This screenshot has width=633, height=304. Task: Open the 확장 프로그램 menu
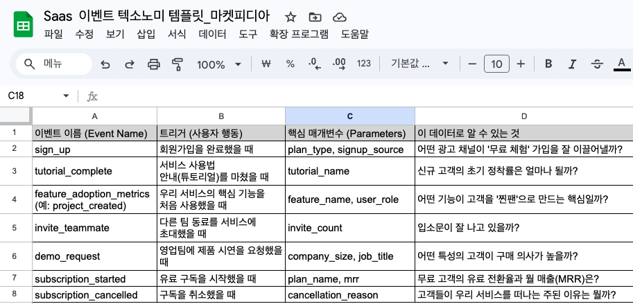coord(299,34)
